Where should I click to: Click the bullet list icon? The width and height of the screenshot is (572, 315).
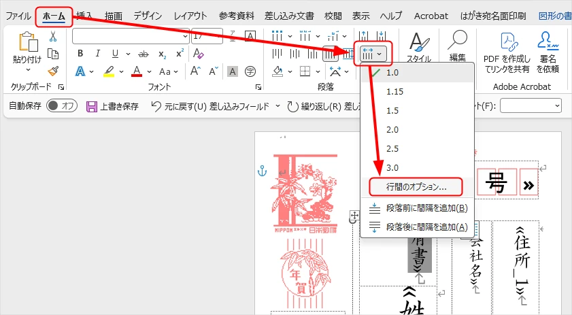tap(277, 36)
